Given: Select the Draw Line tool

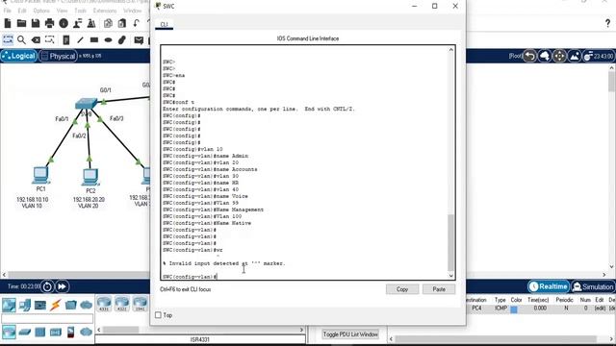Looking at the screenshot, I should [80, 40].
